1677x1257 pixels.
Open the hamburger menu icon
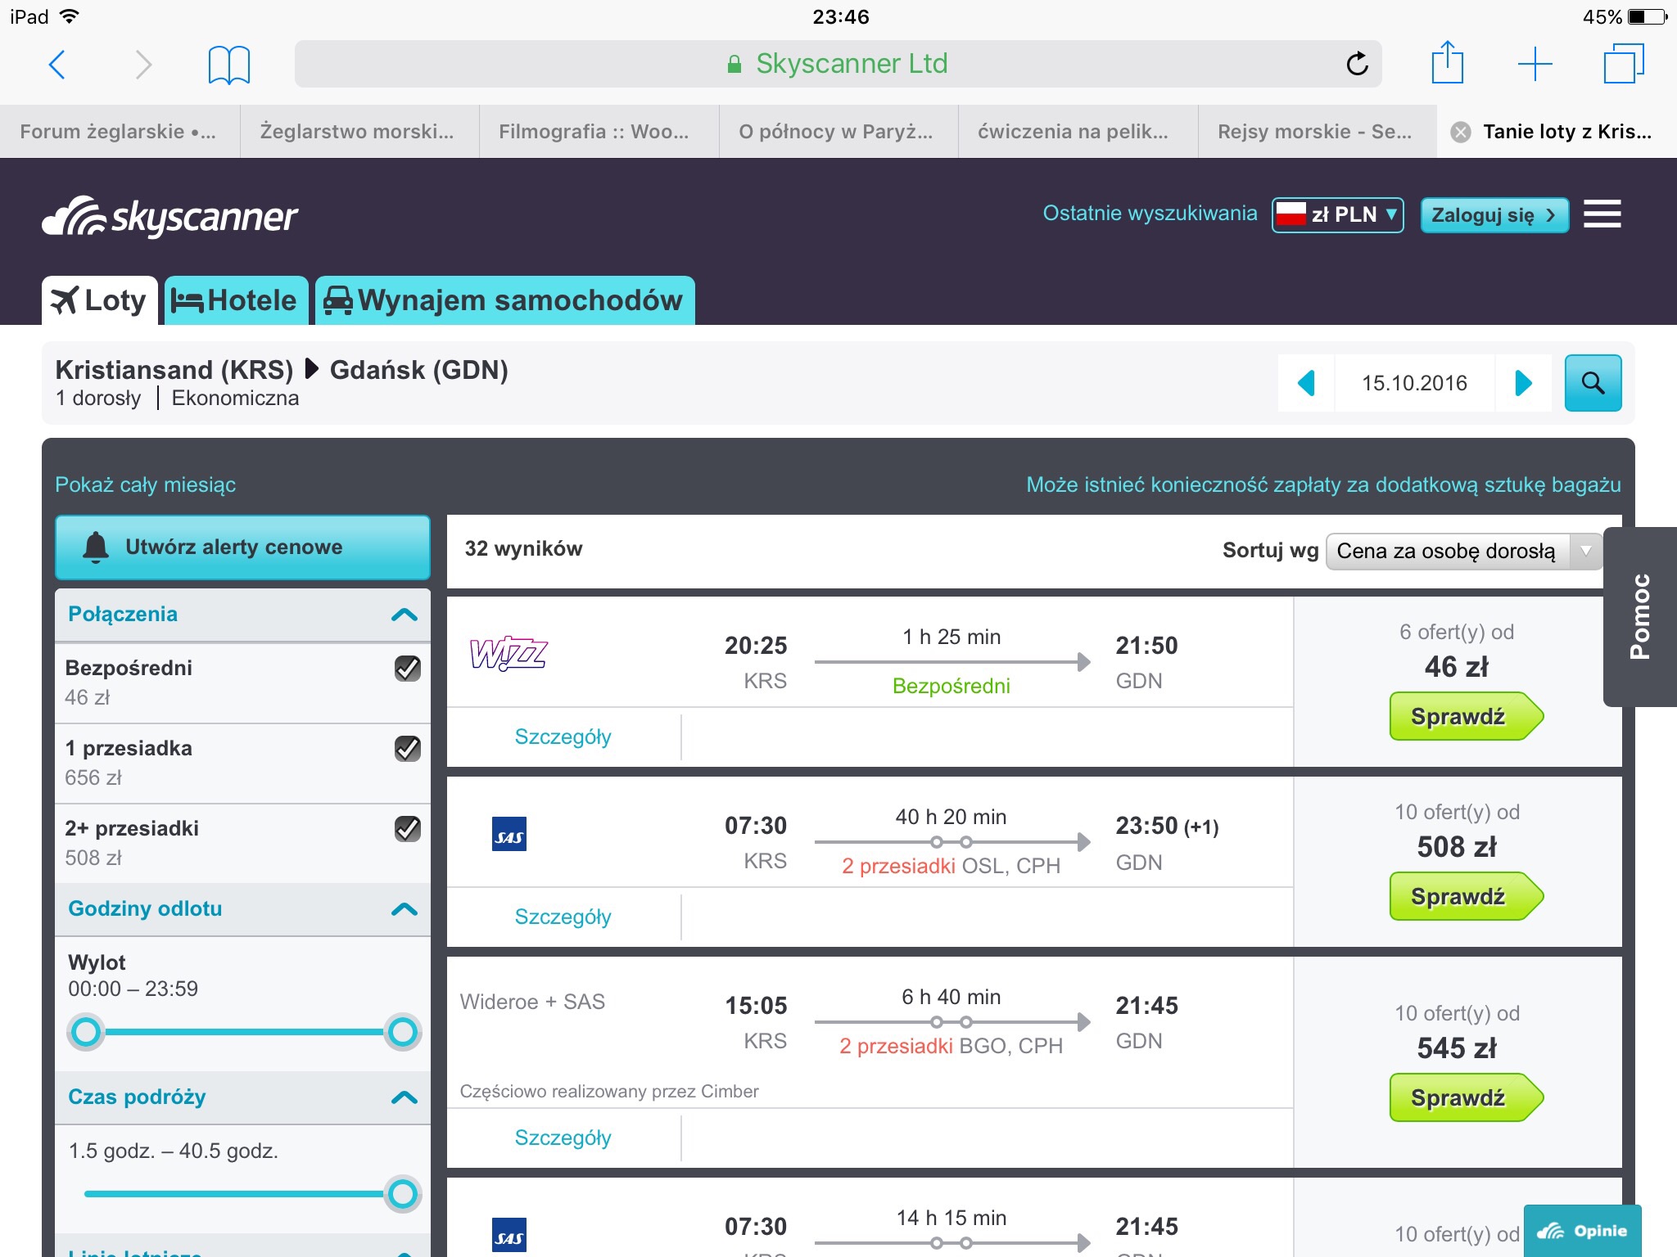pyautogui.click(x=1602, y=214)
